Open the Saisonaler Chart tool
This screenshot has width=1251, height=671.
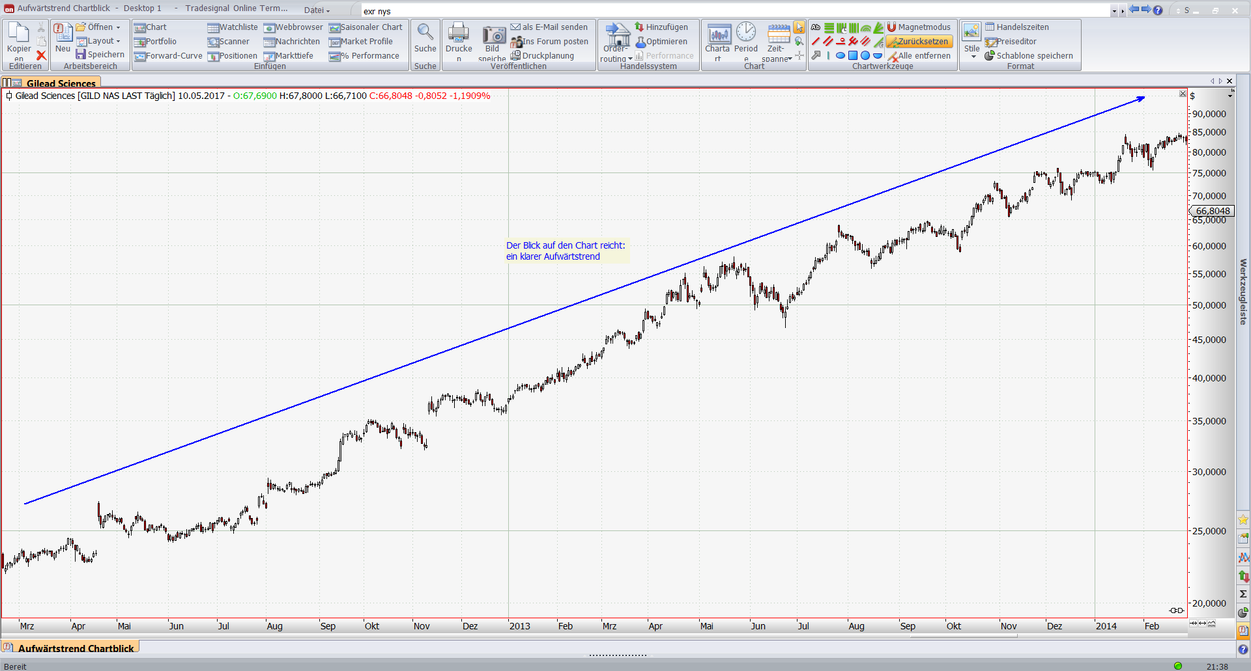pyautogui.click(x=366, y=27)
